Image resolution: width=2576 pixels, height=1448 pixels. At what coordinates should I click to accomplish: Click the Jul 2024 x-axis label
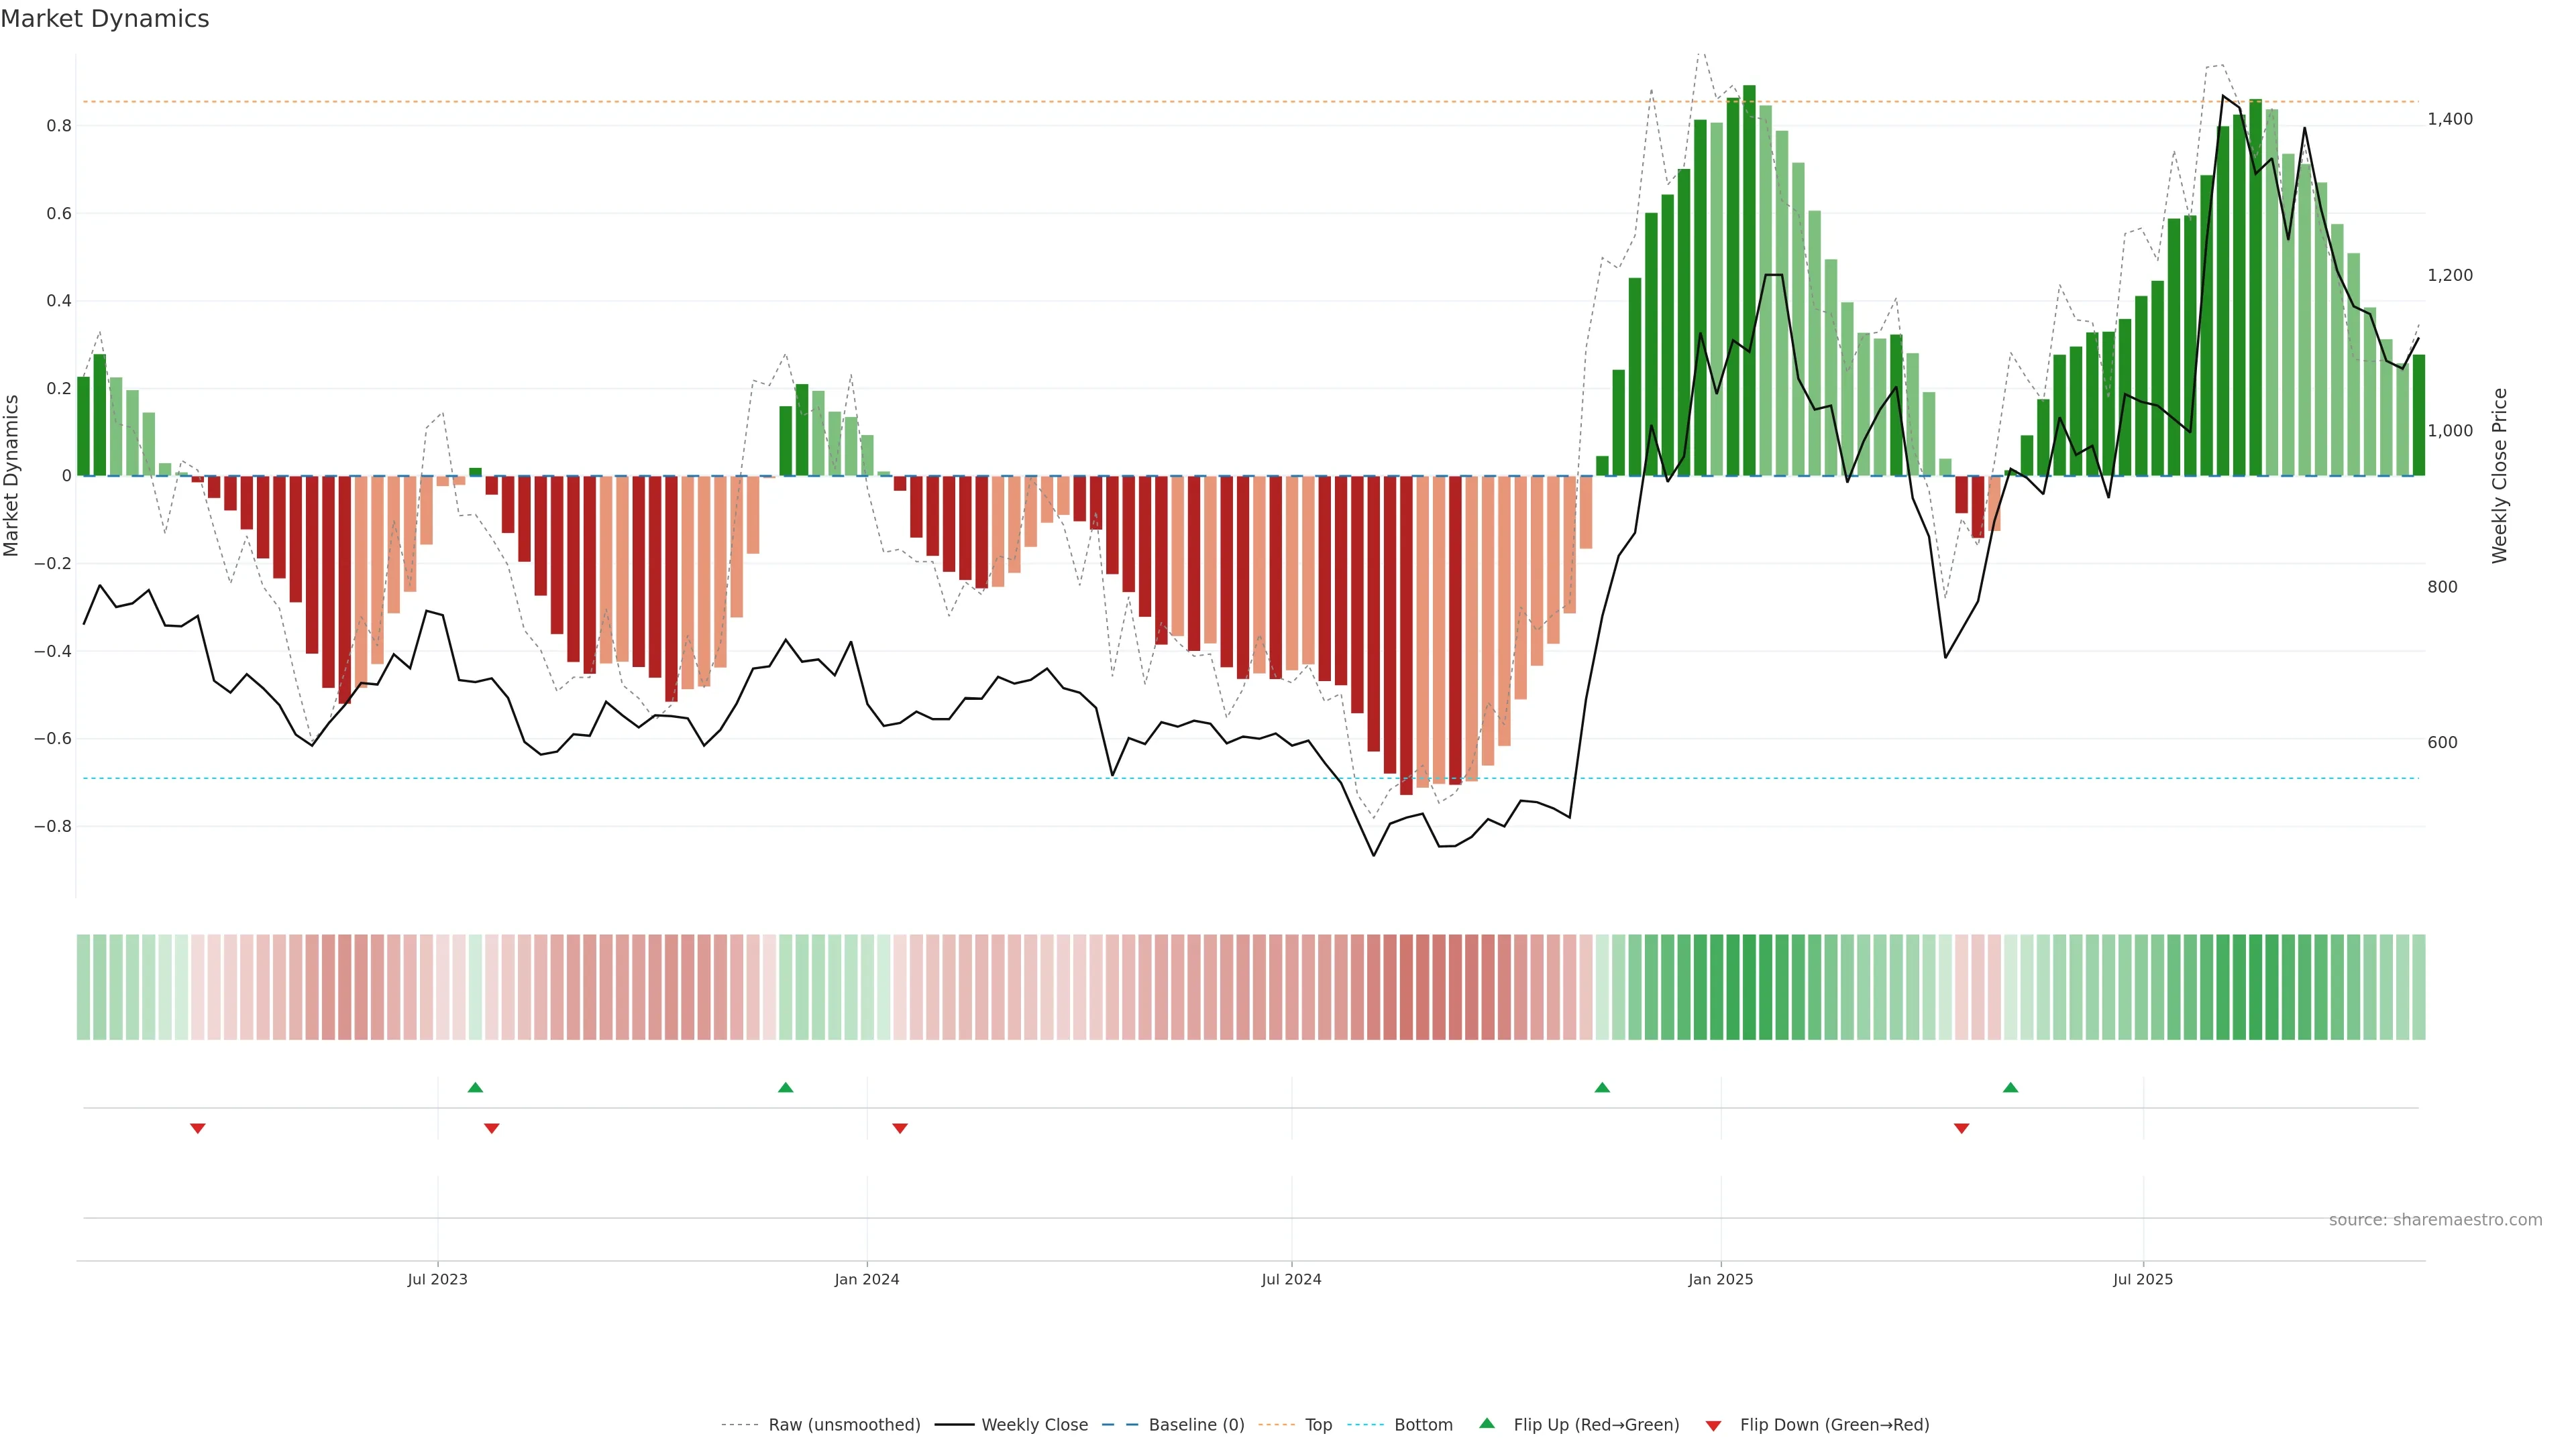click(x=1291, y=1279)
